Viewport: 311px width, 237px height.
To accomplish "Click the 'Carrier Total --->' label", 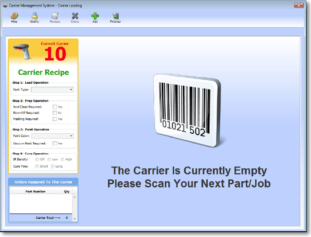I will click(x=48, y=218).
